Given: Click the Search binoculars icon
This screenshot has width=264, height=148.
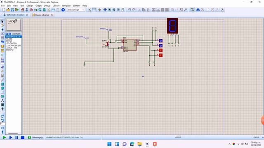Looking at the screenshot, I should [198, 10].
